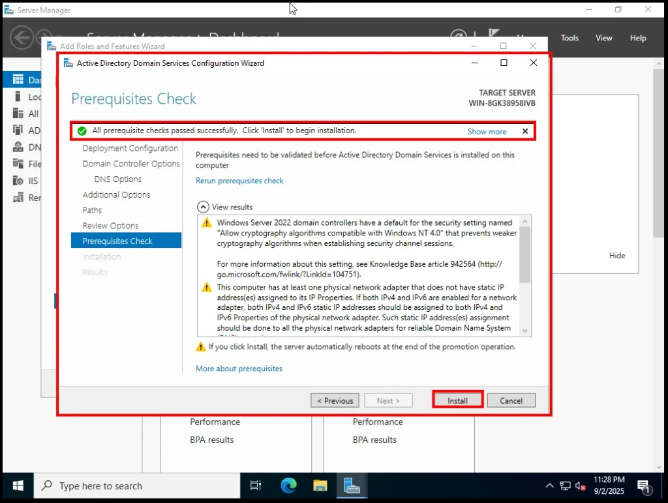Image resolution: width=668 pixels, height=503 pixels.
Task: Select the Prerequisites Check step
Action: 126,241
